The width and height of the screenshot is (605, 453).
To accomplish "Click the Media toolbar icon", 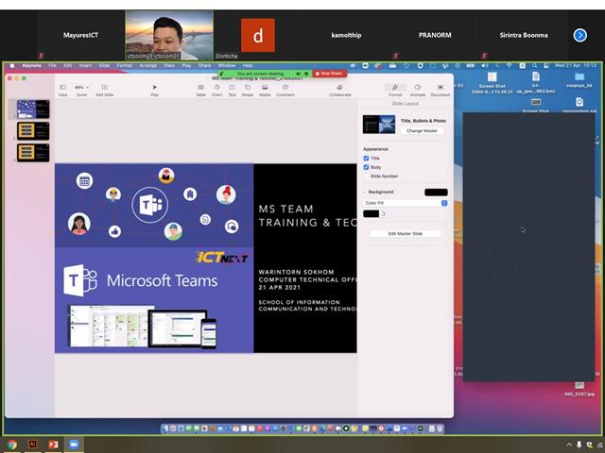I will pos(265,88).
